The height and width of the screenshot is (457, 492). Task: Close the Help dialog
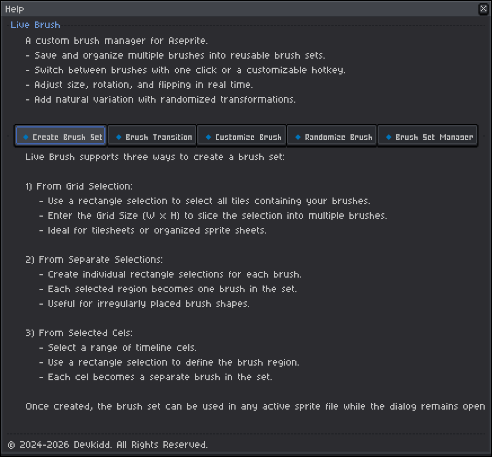pyautogui.click(x=484, y=8)
